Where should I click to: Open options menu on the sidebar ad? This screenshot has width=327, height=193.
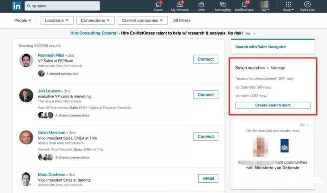point(309,125)
